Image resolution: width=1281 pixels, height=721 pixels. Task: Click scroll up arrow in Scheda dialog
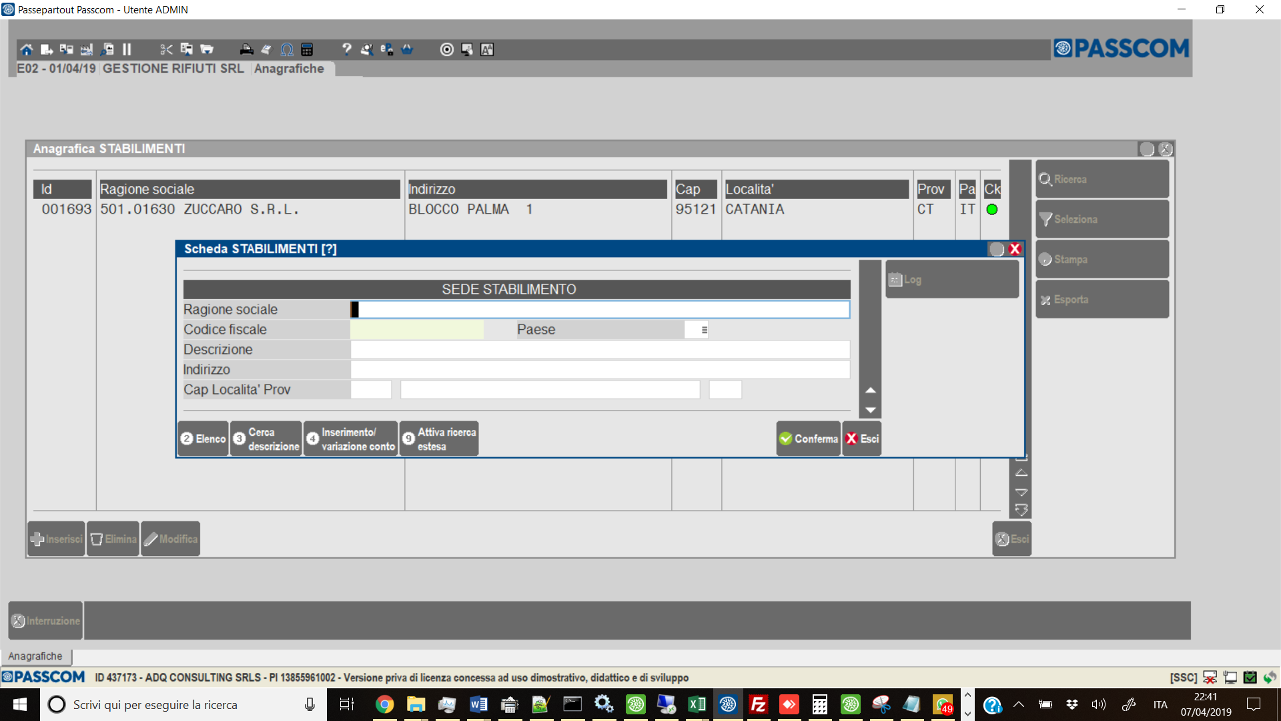[x=870, y=390]
